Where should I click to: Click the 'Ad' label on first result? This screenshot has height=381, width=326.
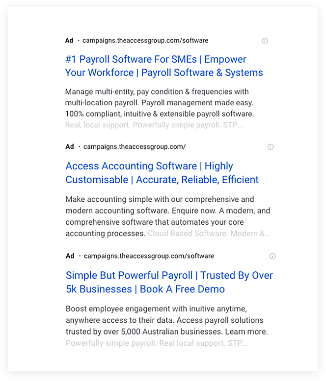click(x=69, y=40)
